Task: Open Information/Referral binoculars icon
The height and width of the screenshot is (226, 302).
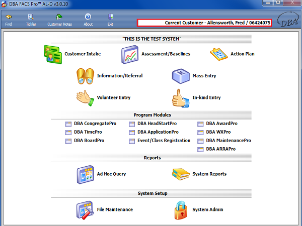Action: tap(85, 76)
